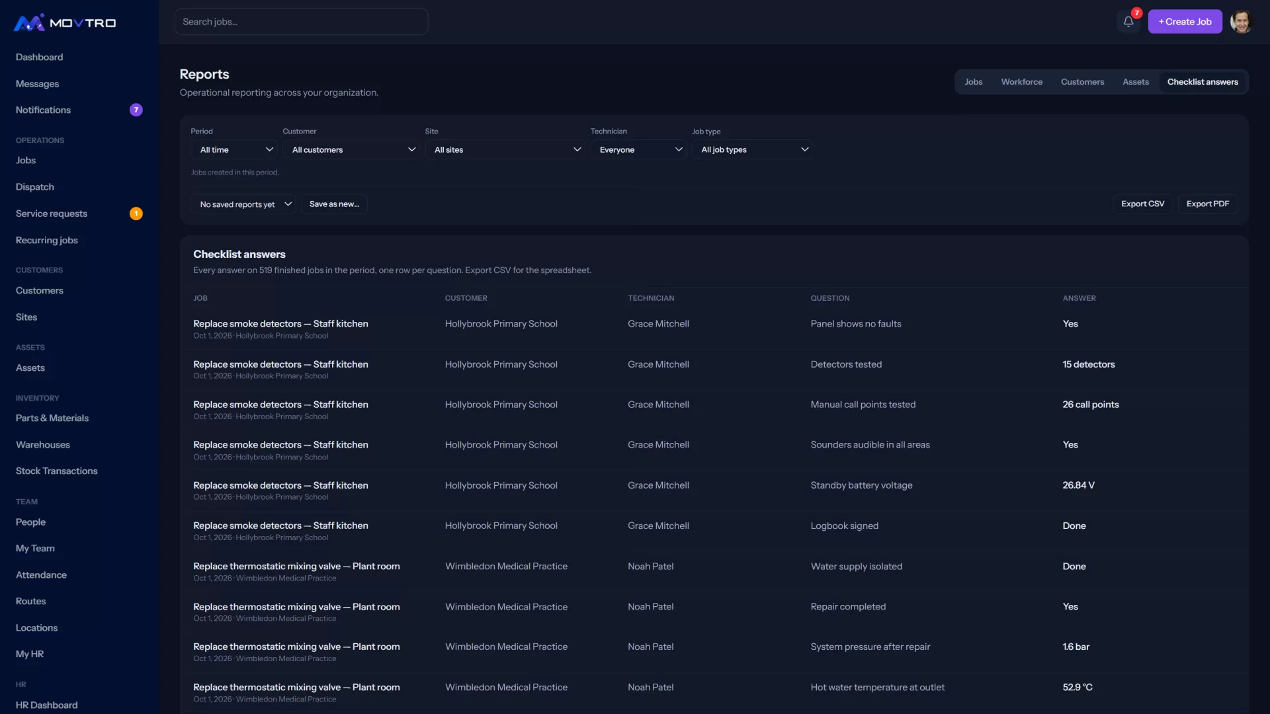1270x714 pixels.
Task: Open the All job types dropdown
Action: (x=753, y=150)
